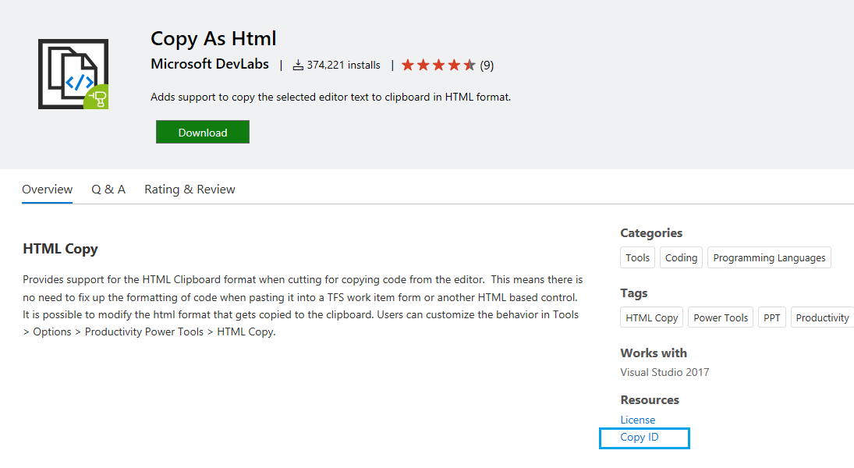The height and width of the screenshot is (468, 854).
Task: Click the HTML Copy tag
Action: 651,317
